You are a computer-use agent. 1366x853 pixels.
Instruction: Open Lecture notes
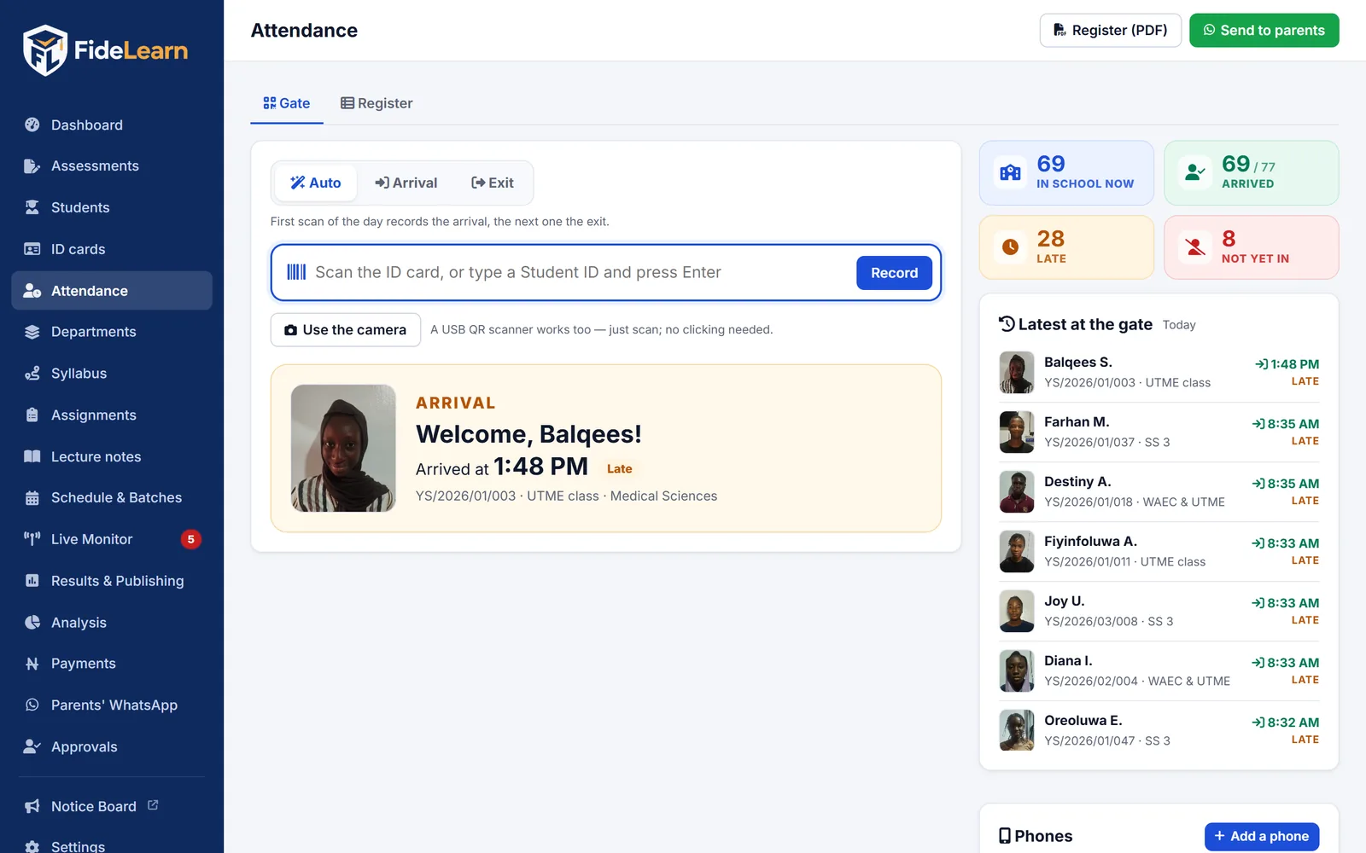point(112,456)
